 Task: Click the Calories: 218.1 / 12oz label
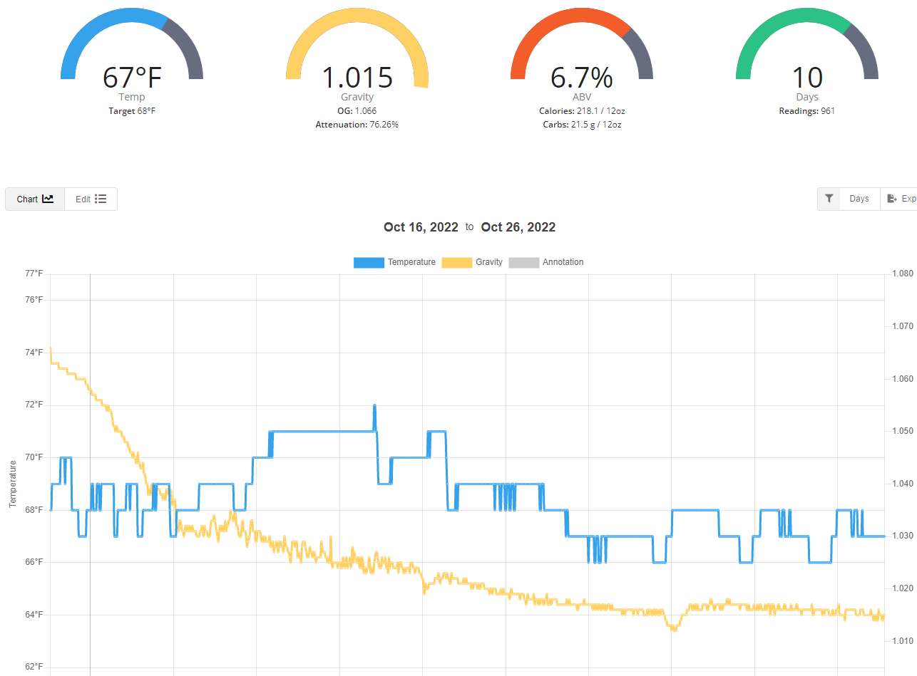click(x=582, y=111)
